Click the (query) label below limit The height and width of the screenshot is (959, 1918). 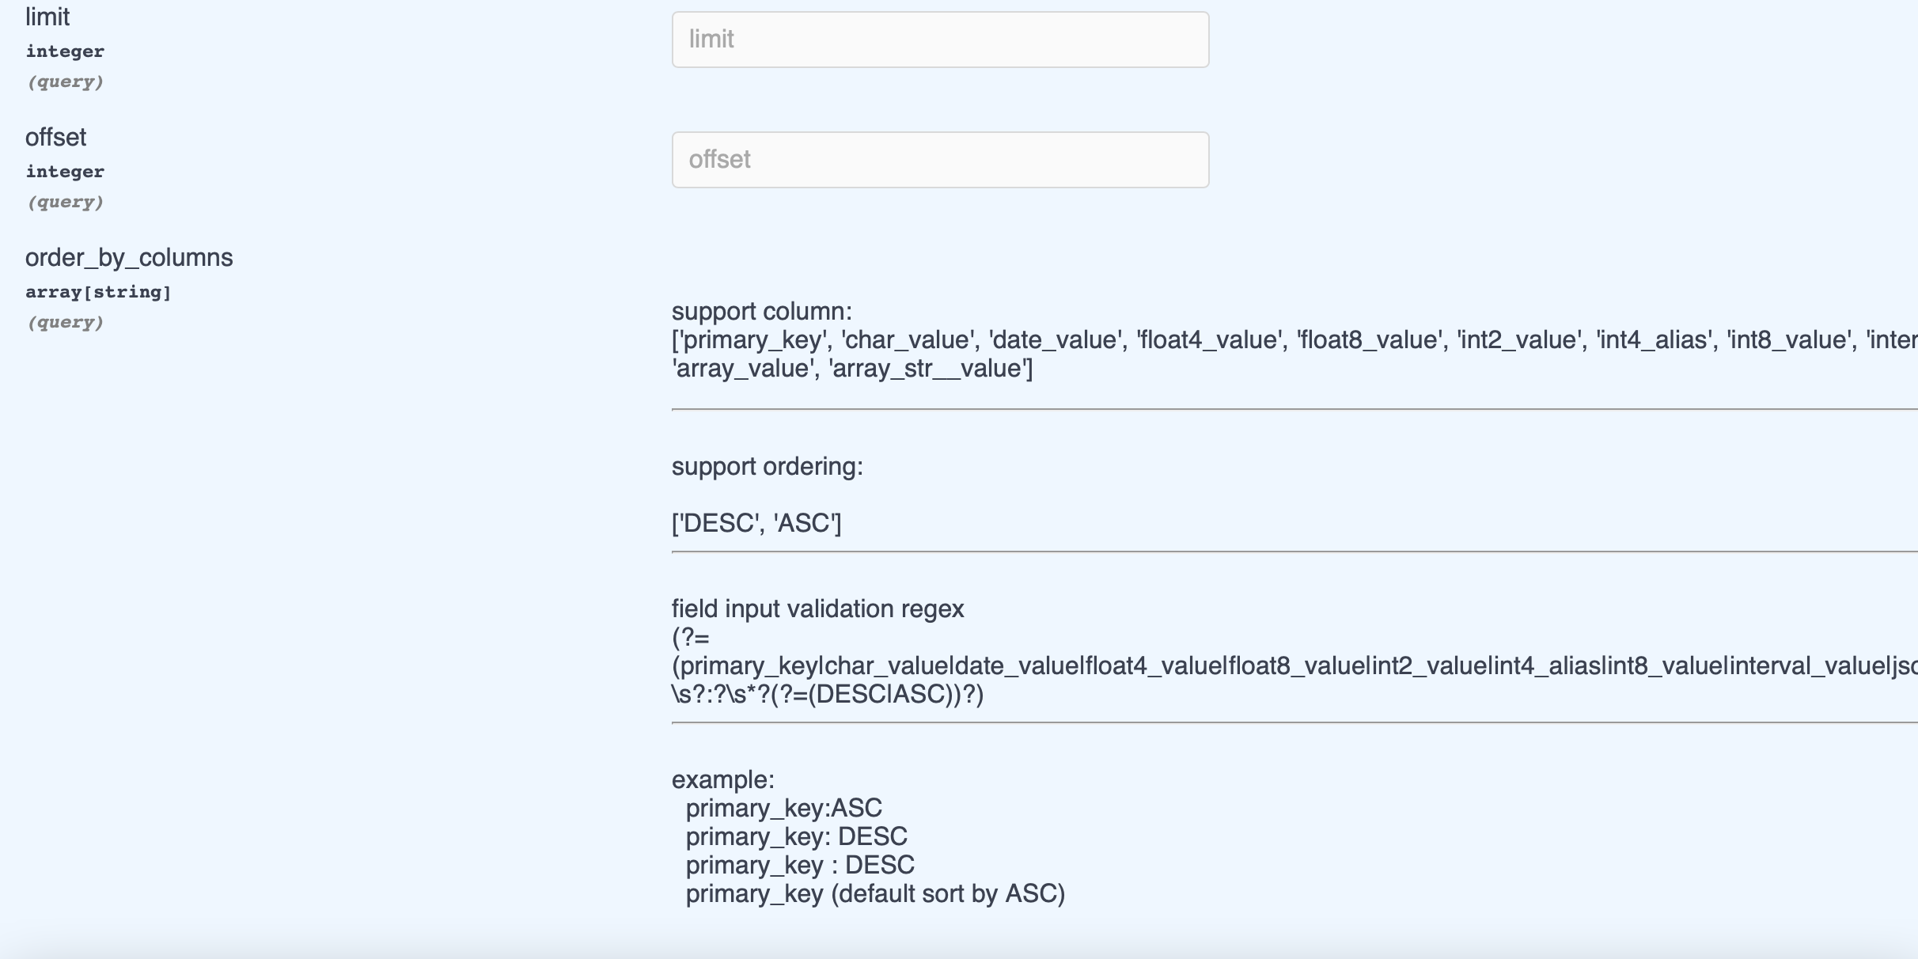click(x=66, y=81)
